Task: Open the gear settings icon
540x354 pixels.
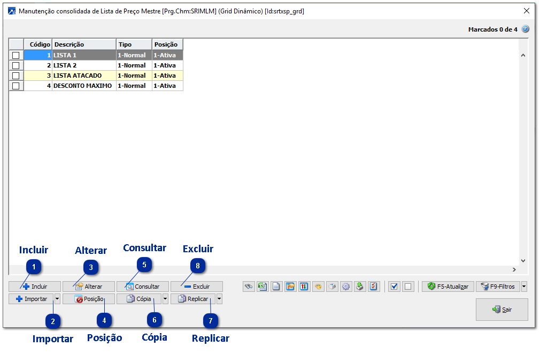Action: tap(346, 287)
